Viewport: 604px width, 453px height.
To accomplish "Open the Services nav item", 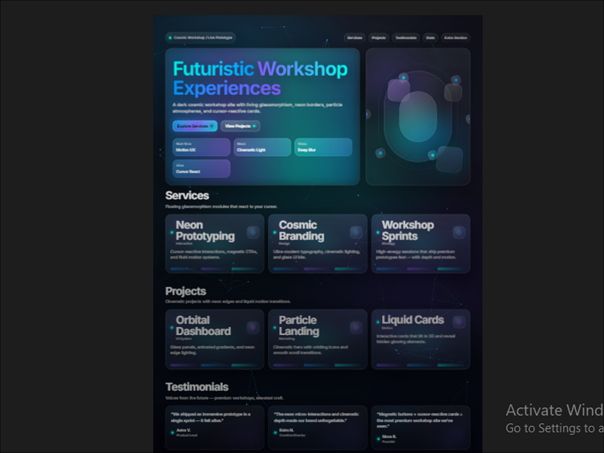I will pyautogui.click(x=354, y=38).
